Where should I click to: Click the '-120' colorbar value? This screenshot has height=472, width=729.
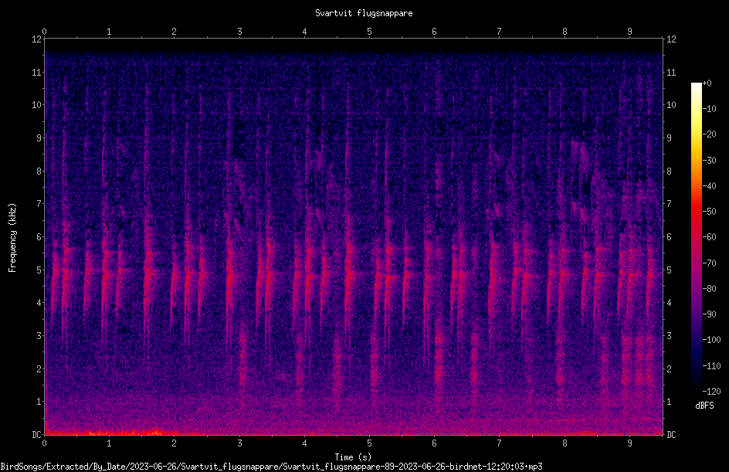[x=712, y=392]
